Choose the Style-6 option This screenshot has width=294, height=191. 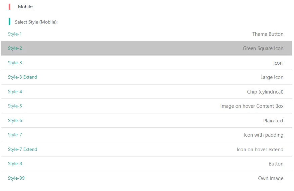[15, 120]
